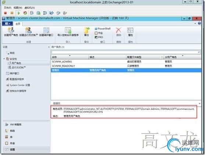This screenshot has height=155, width=205.
Task: Click the 属性 ribbon button
Action: point(130,32)
